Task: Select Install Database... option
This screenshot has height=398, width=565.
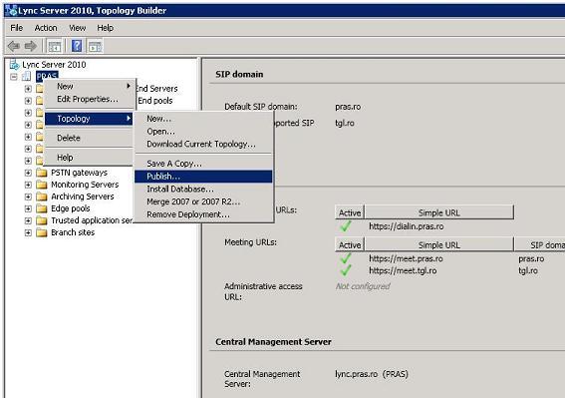Action: click(203, 190)
